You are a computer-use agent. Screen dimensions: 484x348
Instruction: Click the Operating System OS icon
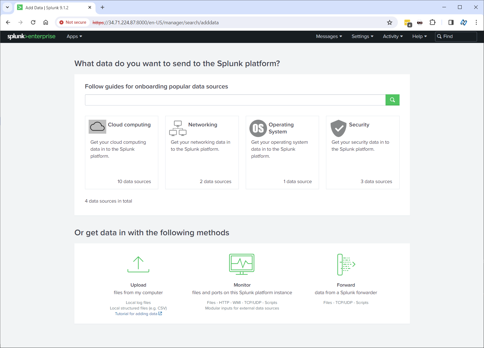point(258,128)
